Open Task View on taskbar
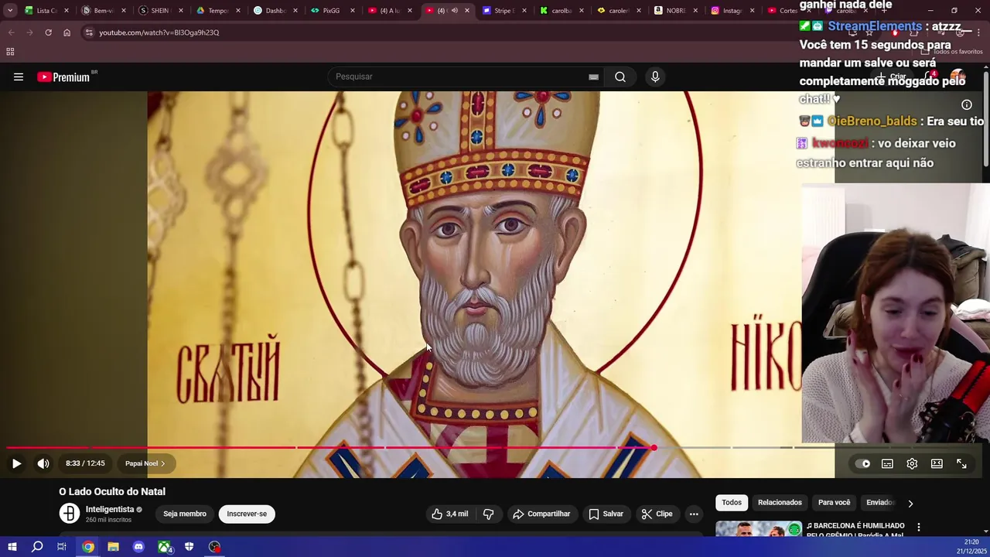The width and height of the screenshot is (990, 557). [62, 547]
